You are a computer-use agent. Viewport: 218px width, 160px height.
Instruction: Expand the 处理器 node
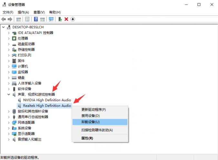[x=9, y=38]
